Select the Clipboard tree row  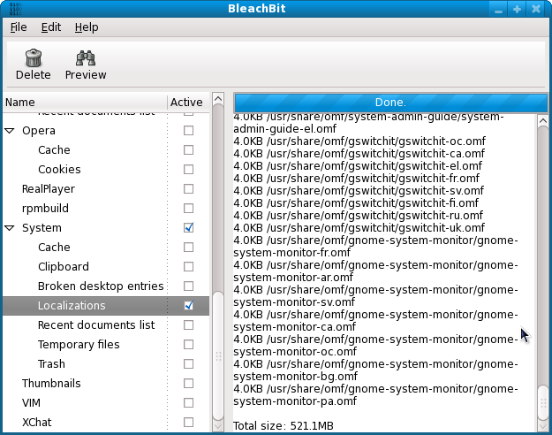pyautogui.click(x=106, y=266)
